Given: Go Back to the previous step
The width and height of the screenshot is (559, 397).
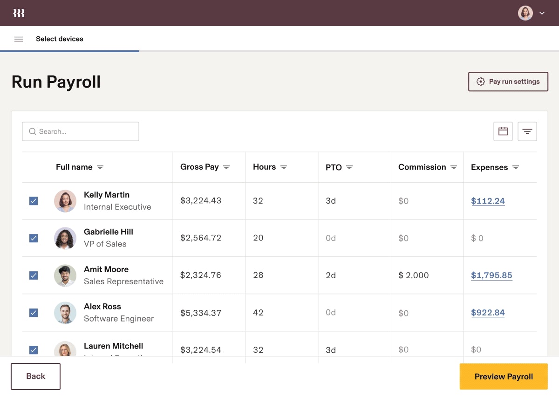Looking at the screenshot, I should point(36,376).
